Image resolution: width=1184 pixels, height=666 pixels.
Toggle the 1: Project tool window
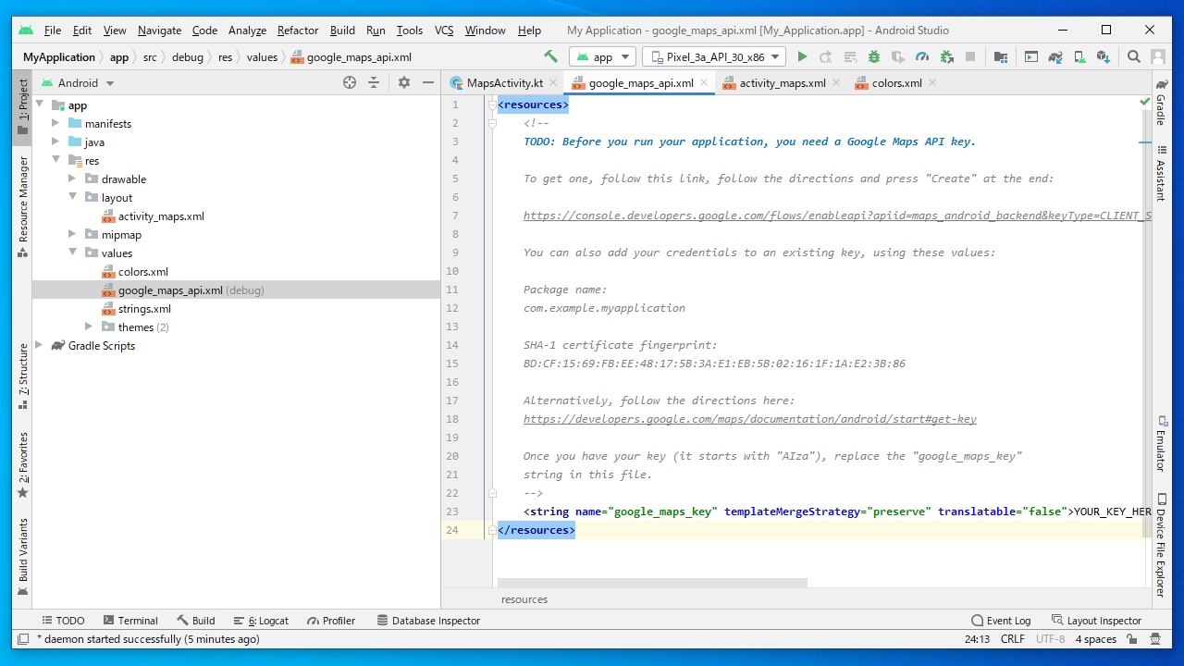(x=23, y=106)
